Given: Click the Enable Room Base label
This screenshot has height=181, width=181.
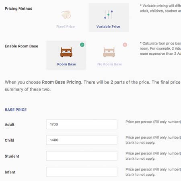Looking at the screenshot, I should point(21,46).
